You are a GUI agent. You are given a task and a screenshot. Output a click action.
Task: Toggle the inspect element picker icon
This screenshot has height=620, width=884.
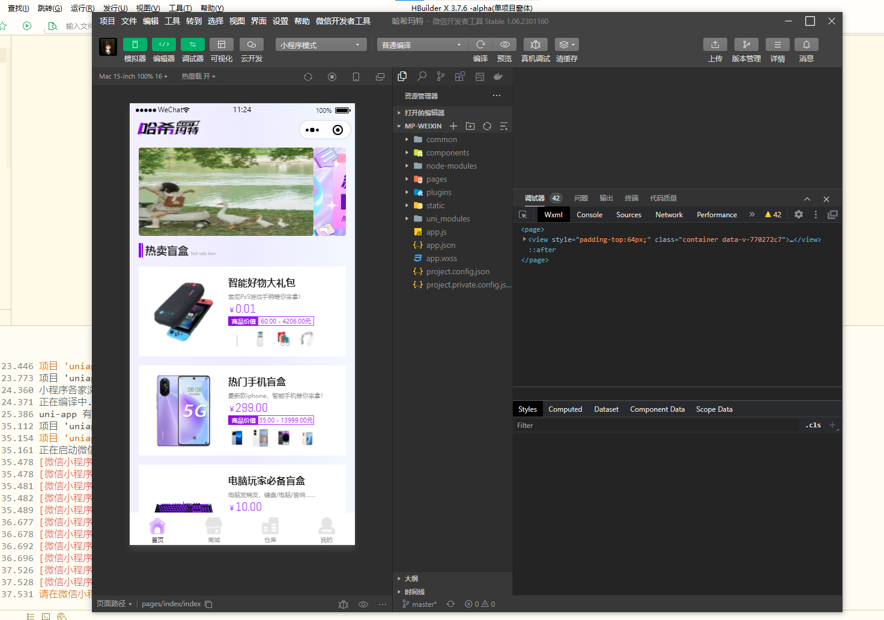click(x=523, y=215)
